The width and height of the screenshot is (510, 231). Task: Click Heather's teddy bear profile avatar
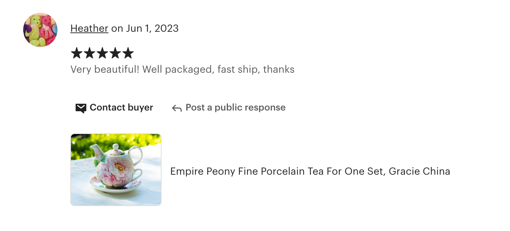point(40,30)
